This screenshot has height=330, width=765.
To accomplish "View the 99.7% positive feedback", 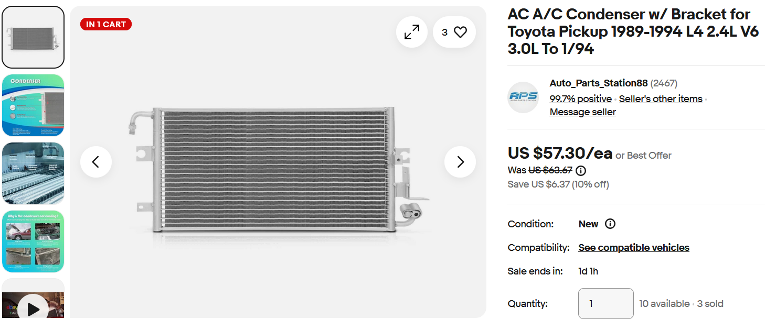I will 580,99.
